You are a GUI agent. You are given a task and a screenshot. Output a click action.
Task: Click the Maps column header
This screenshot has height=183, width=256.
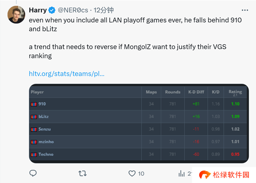click(151, 92)
